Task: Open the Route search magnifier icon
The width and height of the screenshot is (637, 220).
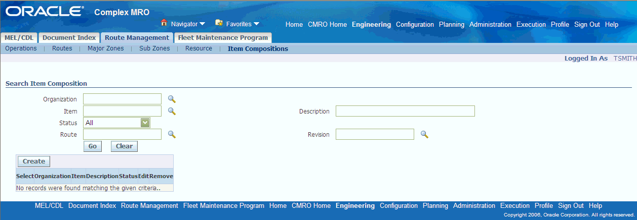Action: click(172, 134)
